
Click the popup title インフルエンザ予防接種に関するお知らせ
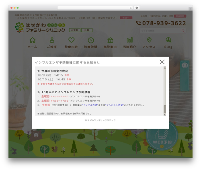tap(68, 63)
